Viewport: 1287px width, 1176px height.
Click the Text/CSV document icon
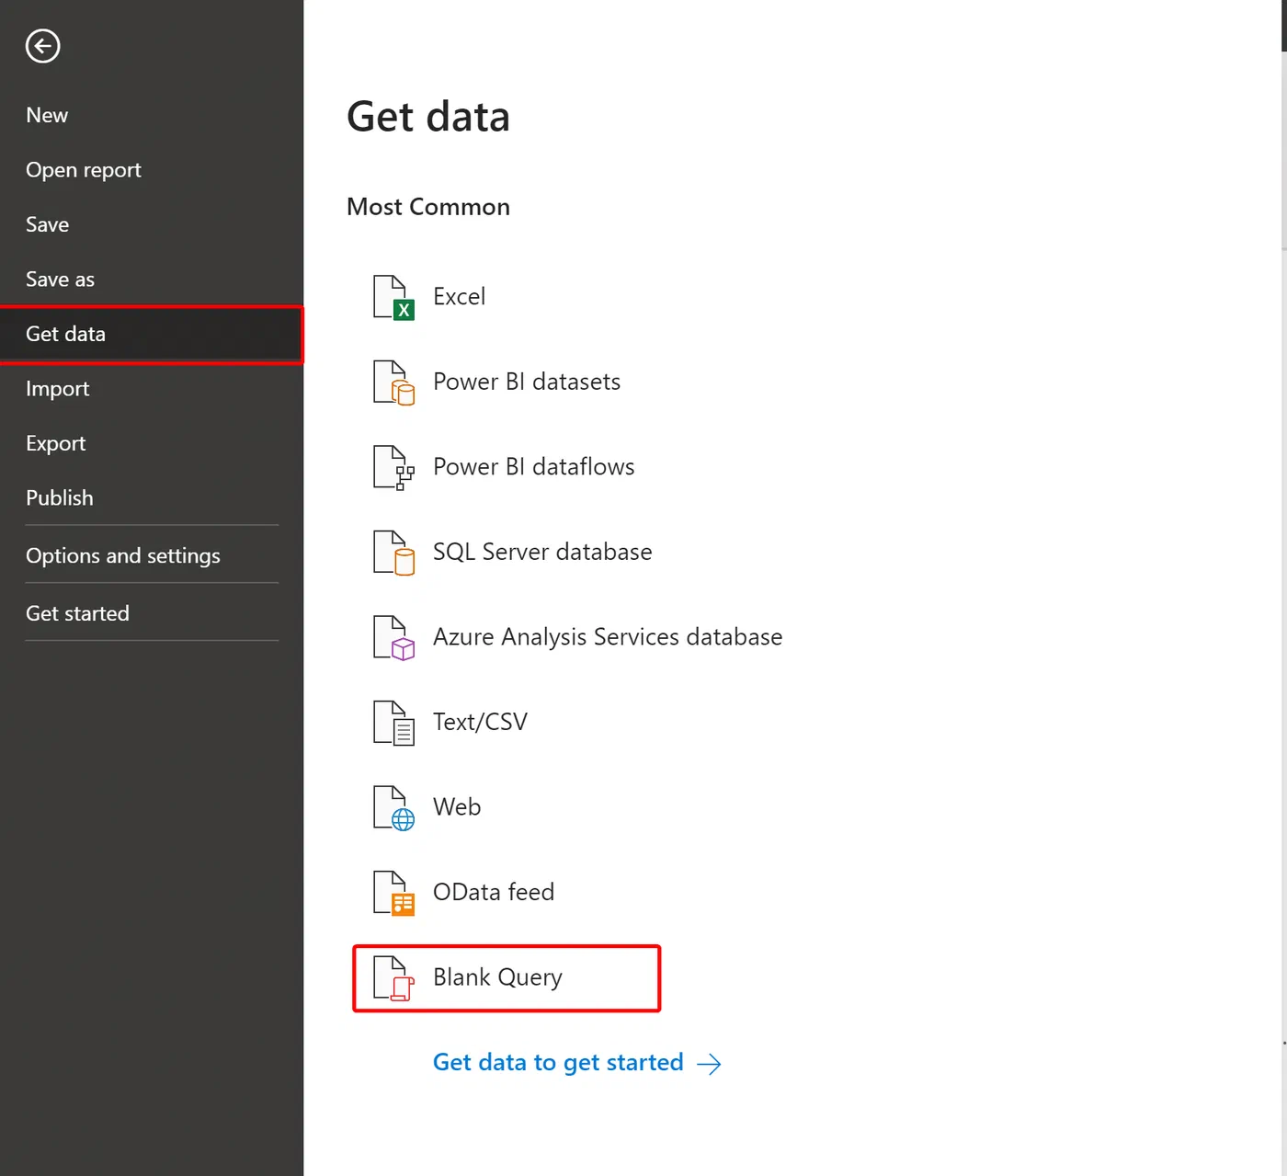tap(393, 723)
